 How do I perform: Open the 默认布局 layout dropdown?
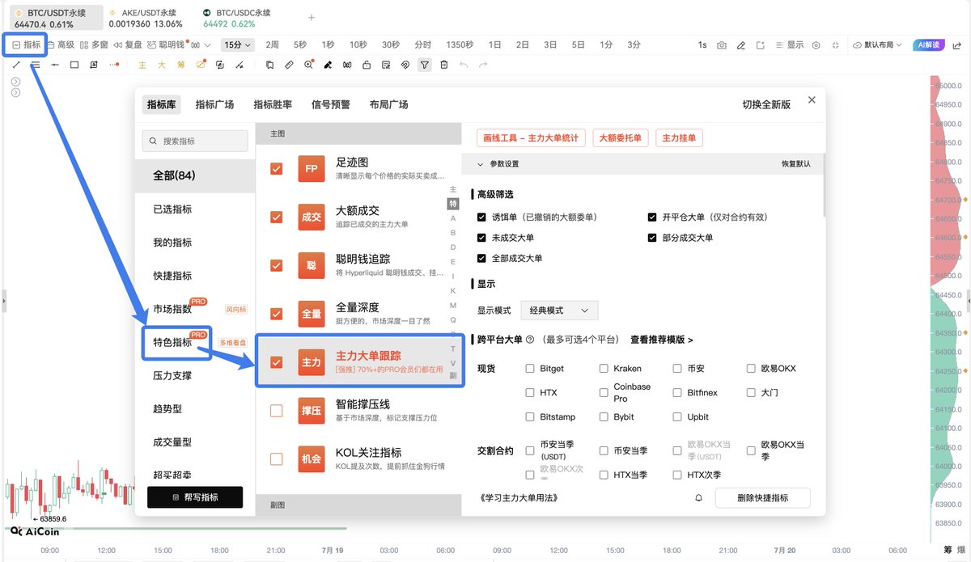point(877,45)
